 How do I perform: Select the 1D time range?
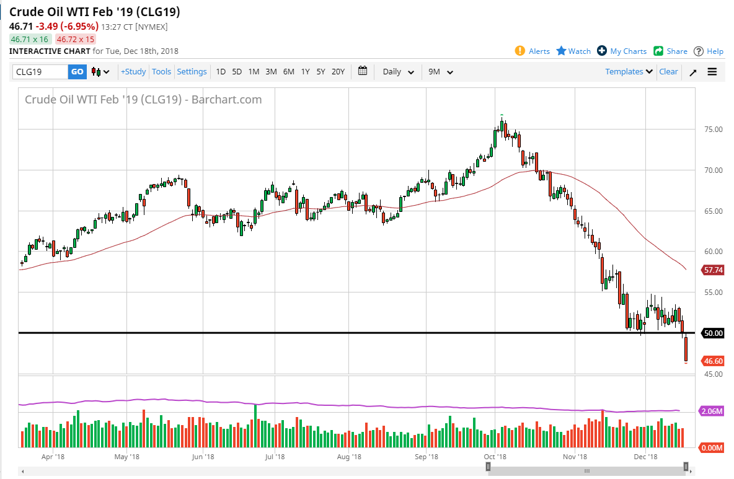221,71
